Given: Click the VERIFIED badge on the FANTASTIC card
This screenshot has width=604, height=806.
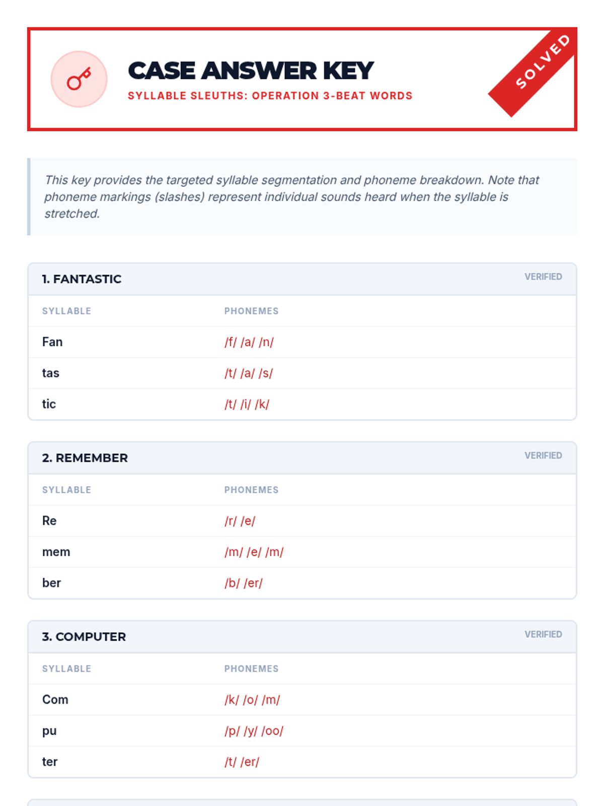Looking at the screenshot, I should coord(543,277).
